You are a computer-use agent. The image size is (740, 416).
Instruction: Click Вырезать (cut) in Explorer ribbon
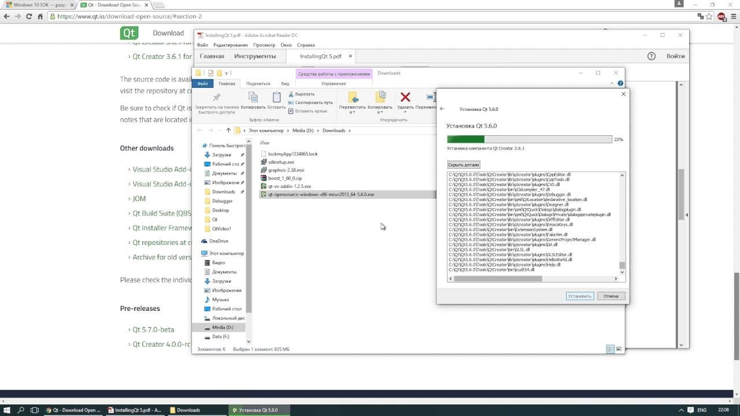coord(301,94)
